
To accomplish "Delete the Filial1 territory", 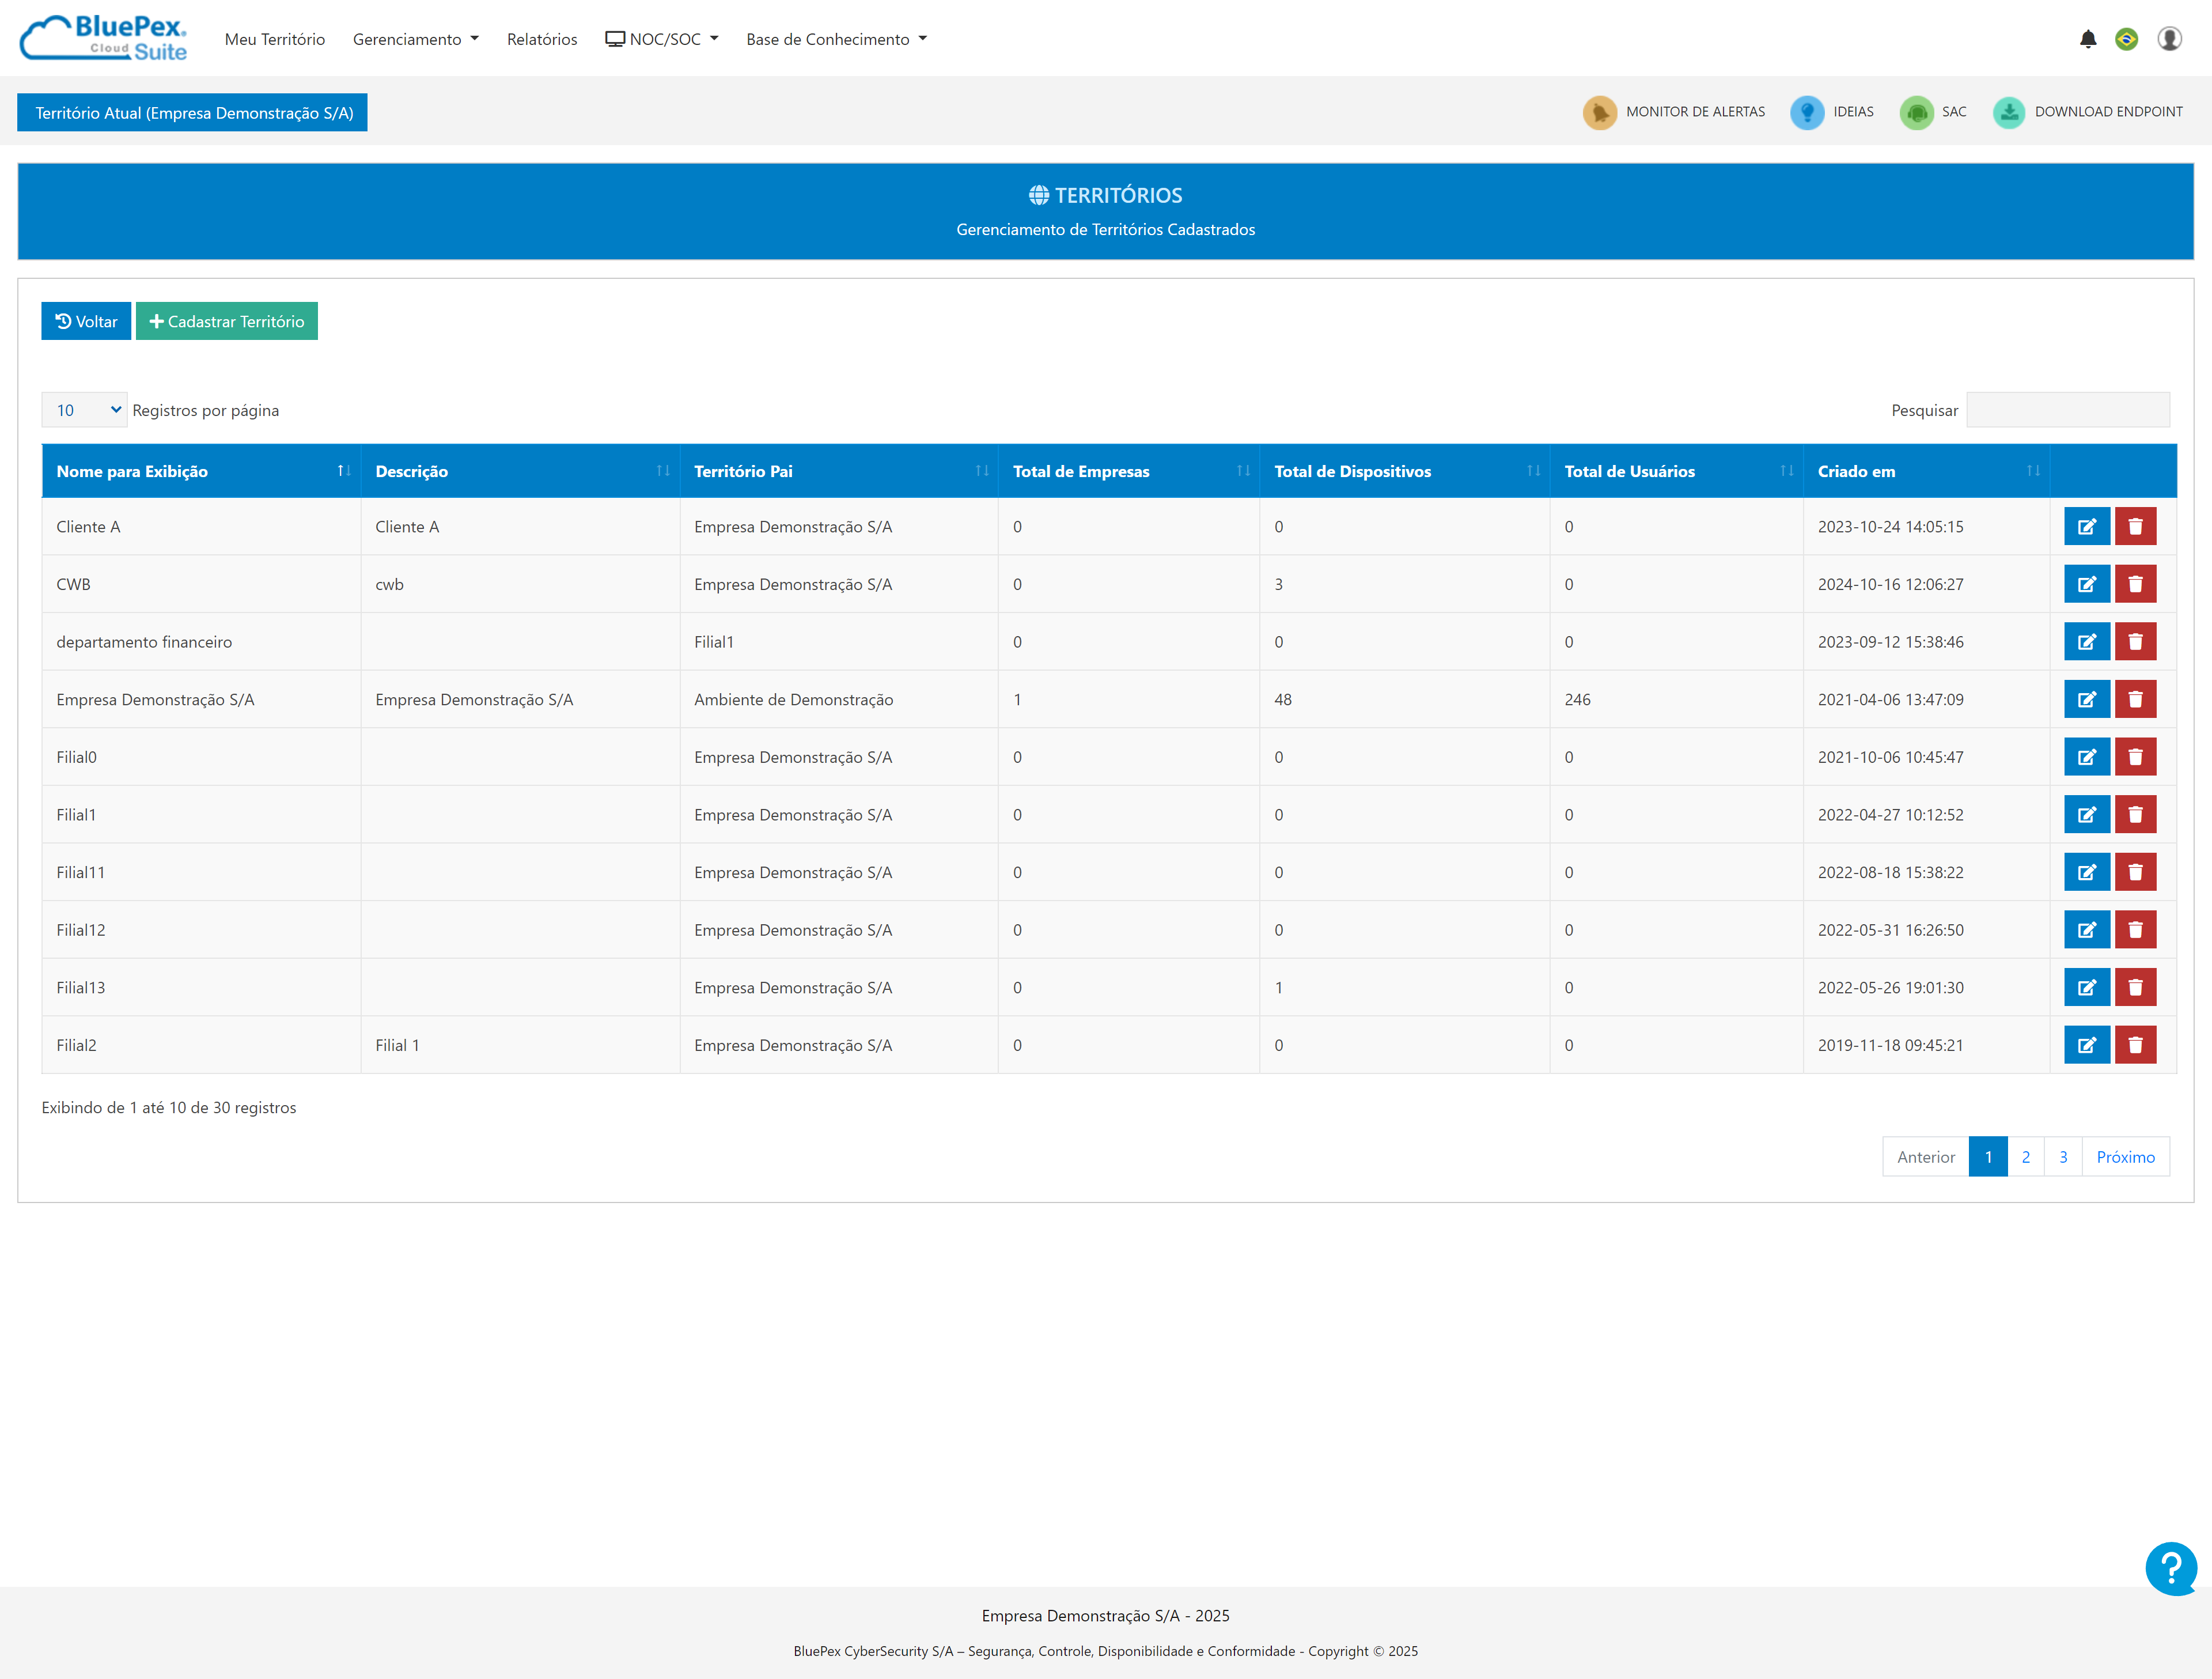I will 2135,814.
